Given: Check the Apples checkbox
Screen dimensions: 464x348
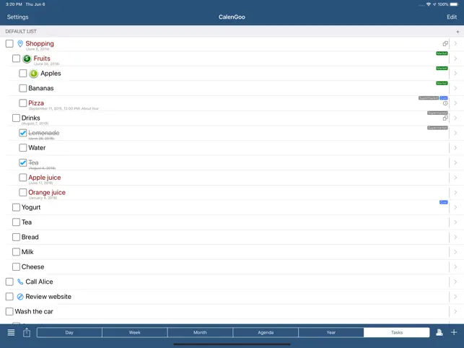Looking at the screenshot, I should point(23,74).
